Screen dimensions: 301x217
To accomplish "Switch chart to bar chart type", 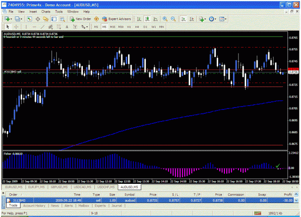I will click(x=139, y=19).
